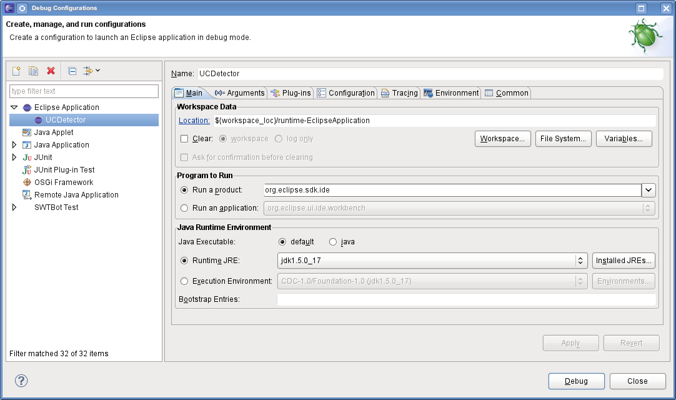This screenshot has width=676, height=400.
Task: Open the workspace Location link
Action: tap(194, 121)
